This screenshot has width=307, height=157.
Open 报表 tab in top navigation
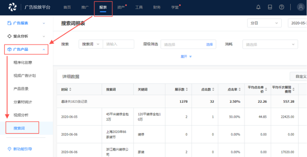tap(103, 8)
